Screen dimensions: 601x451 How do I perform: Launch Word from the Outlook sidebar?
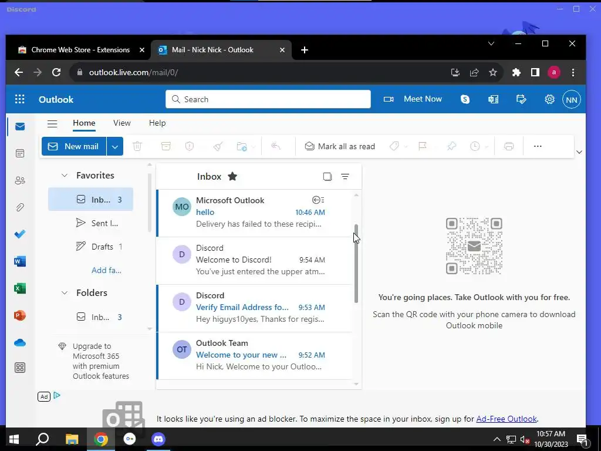click(20, 261)
